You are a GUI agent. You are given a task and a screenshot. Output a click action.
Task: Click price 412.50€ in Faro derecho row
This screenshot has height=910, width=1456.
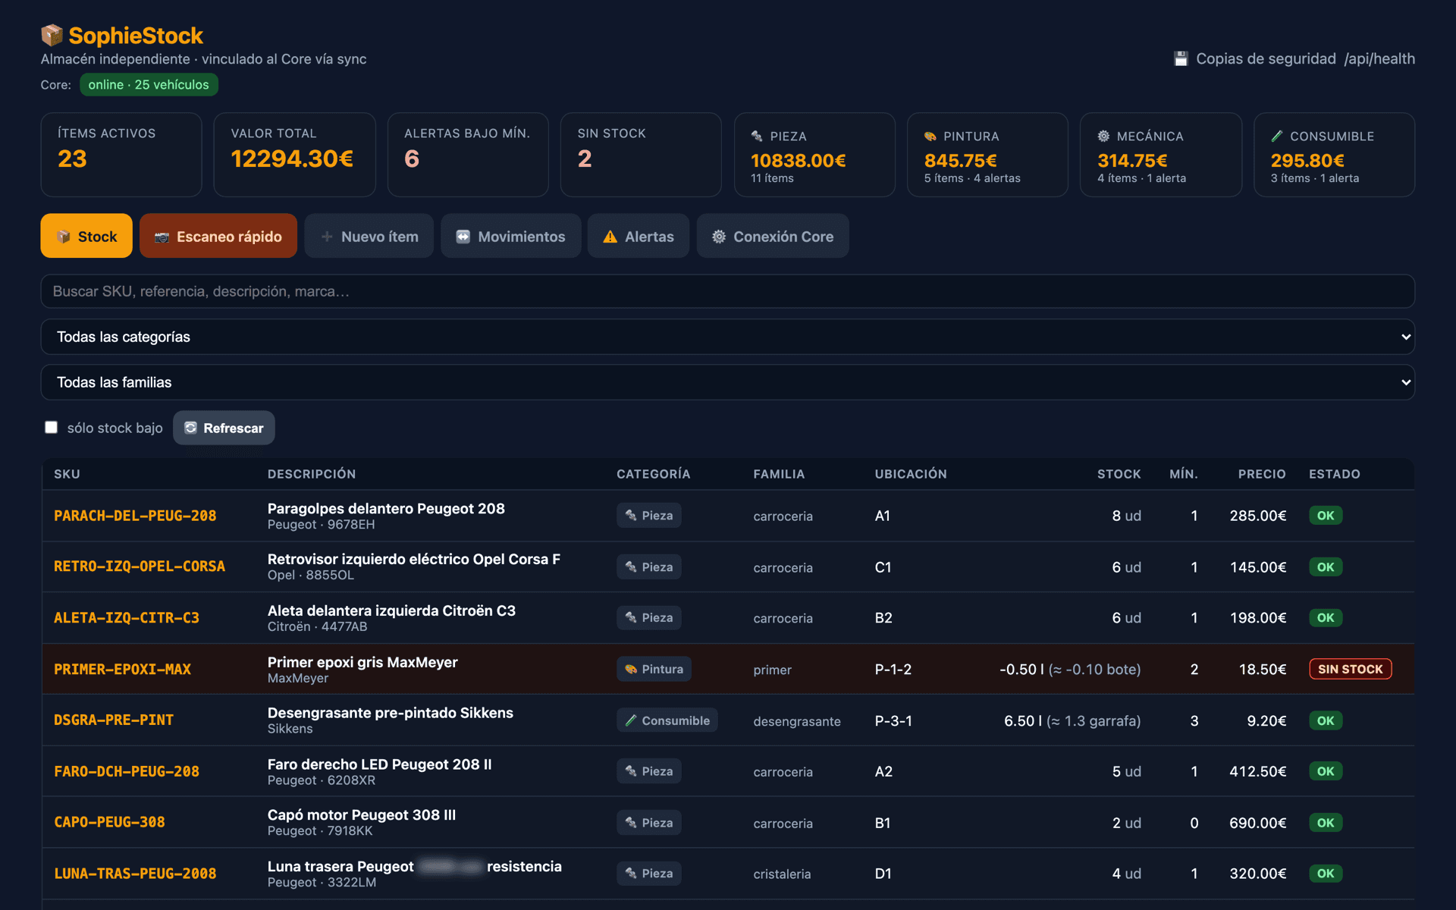(1258, 772)
